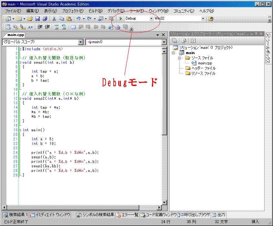The width and height of the screenshot is (273, 226).
Task: Open the Immediate Window tab
Action: [50, 215]
